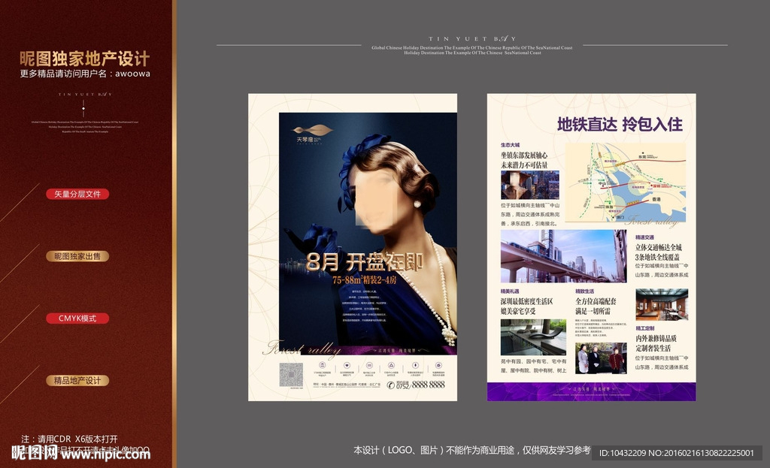Click the last feature icon in poster footer
This screenshot has height=468, width=770.
pyautogui.click(x=438, y=367)
